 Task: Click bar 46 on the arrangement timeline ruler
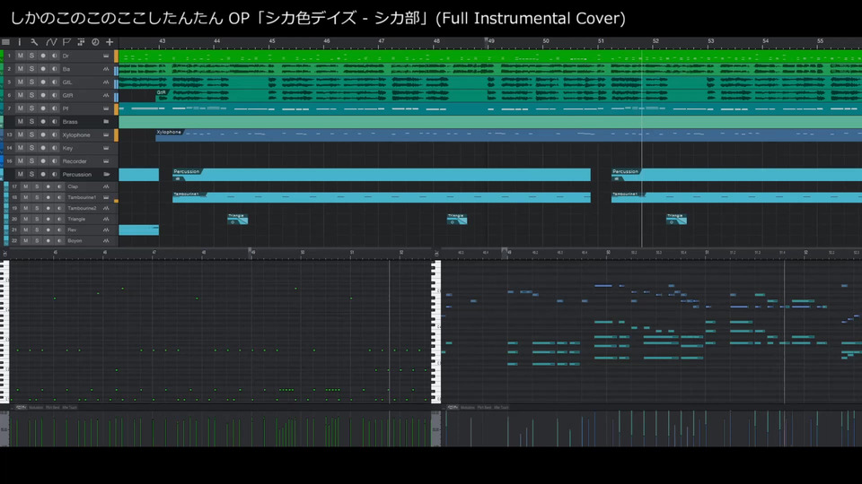coord(327,41)
